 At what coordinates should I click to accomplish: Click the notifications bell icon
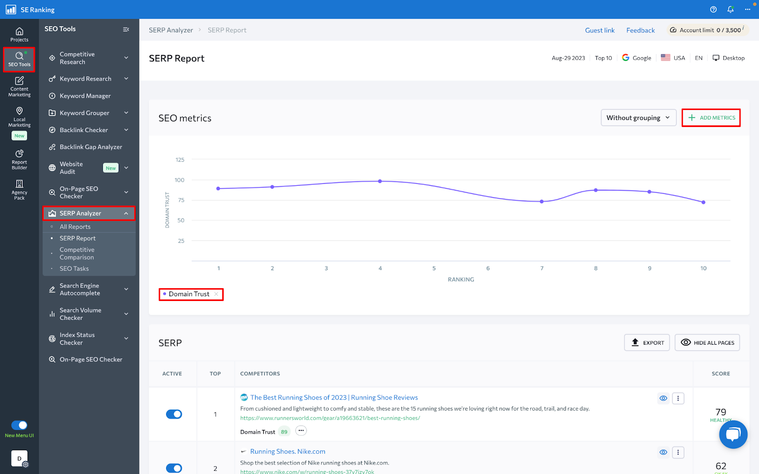tap(731, 9)
